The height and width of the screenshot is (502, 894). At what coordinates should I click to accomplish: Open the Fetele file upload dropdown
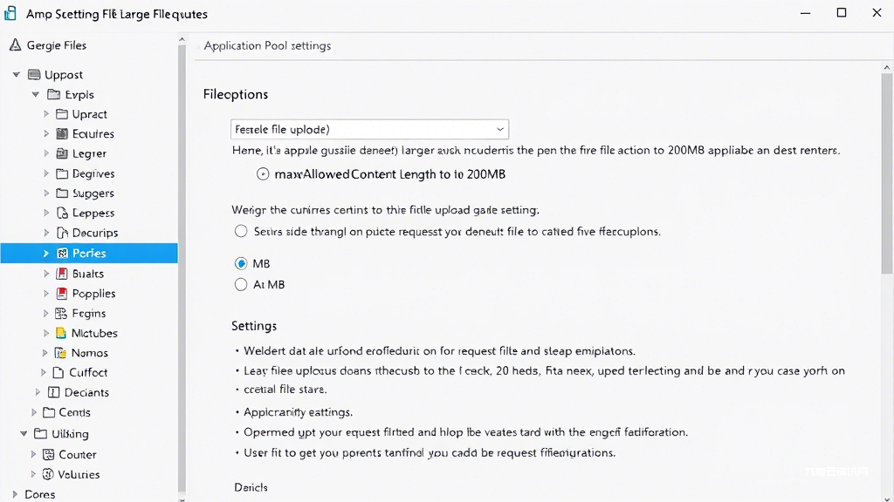point(369,129)
